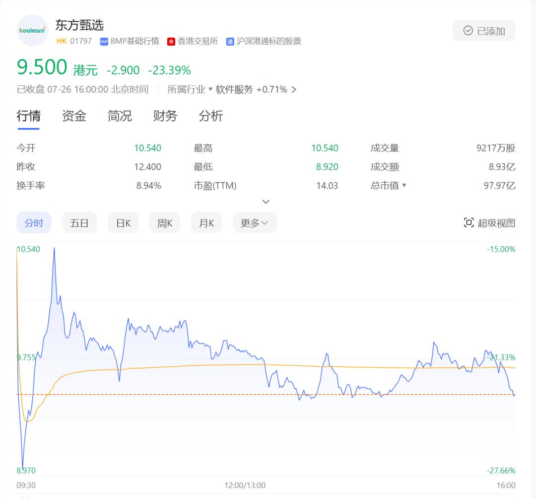Click the 已添加 watchlist button
The image size is (536, 498).
point(484,31)
